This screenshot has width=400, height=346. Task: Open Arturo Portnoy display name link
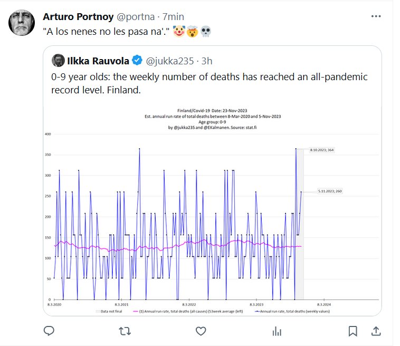[78, 16]
